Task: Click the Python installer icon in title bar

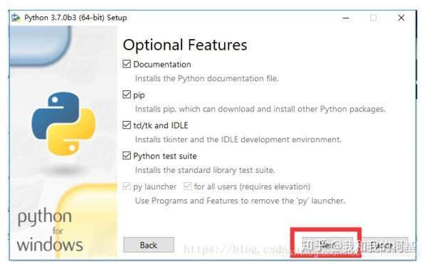Action: click(x=16, y=18)
